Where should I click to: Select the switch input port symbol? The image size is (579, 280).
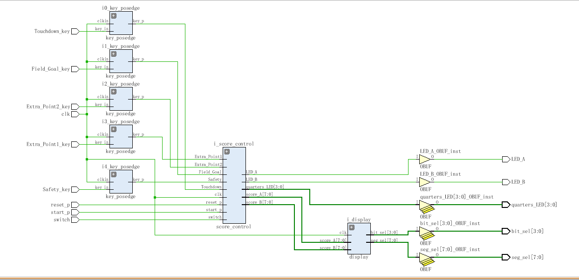coord(75,220)
